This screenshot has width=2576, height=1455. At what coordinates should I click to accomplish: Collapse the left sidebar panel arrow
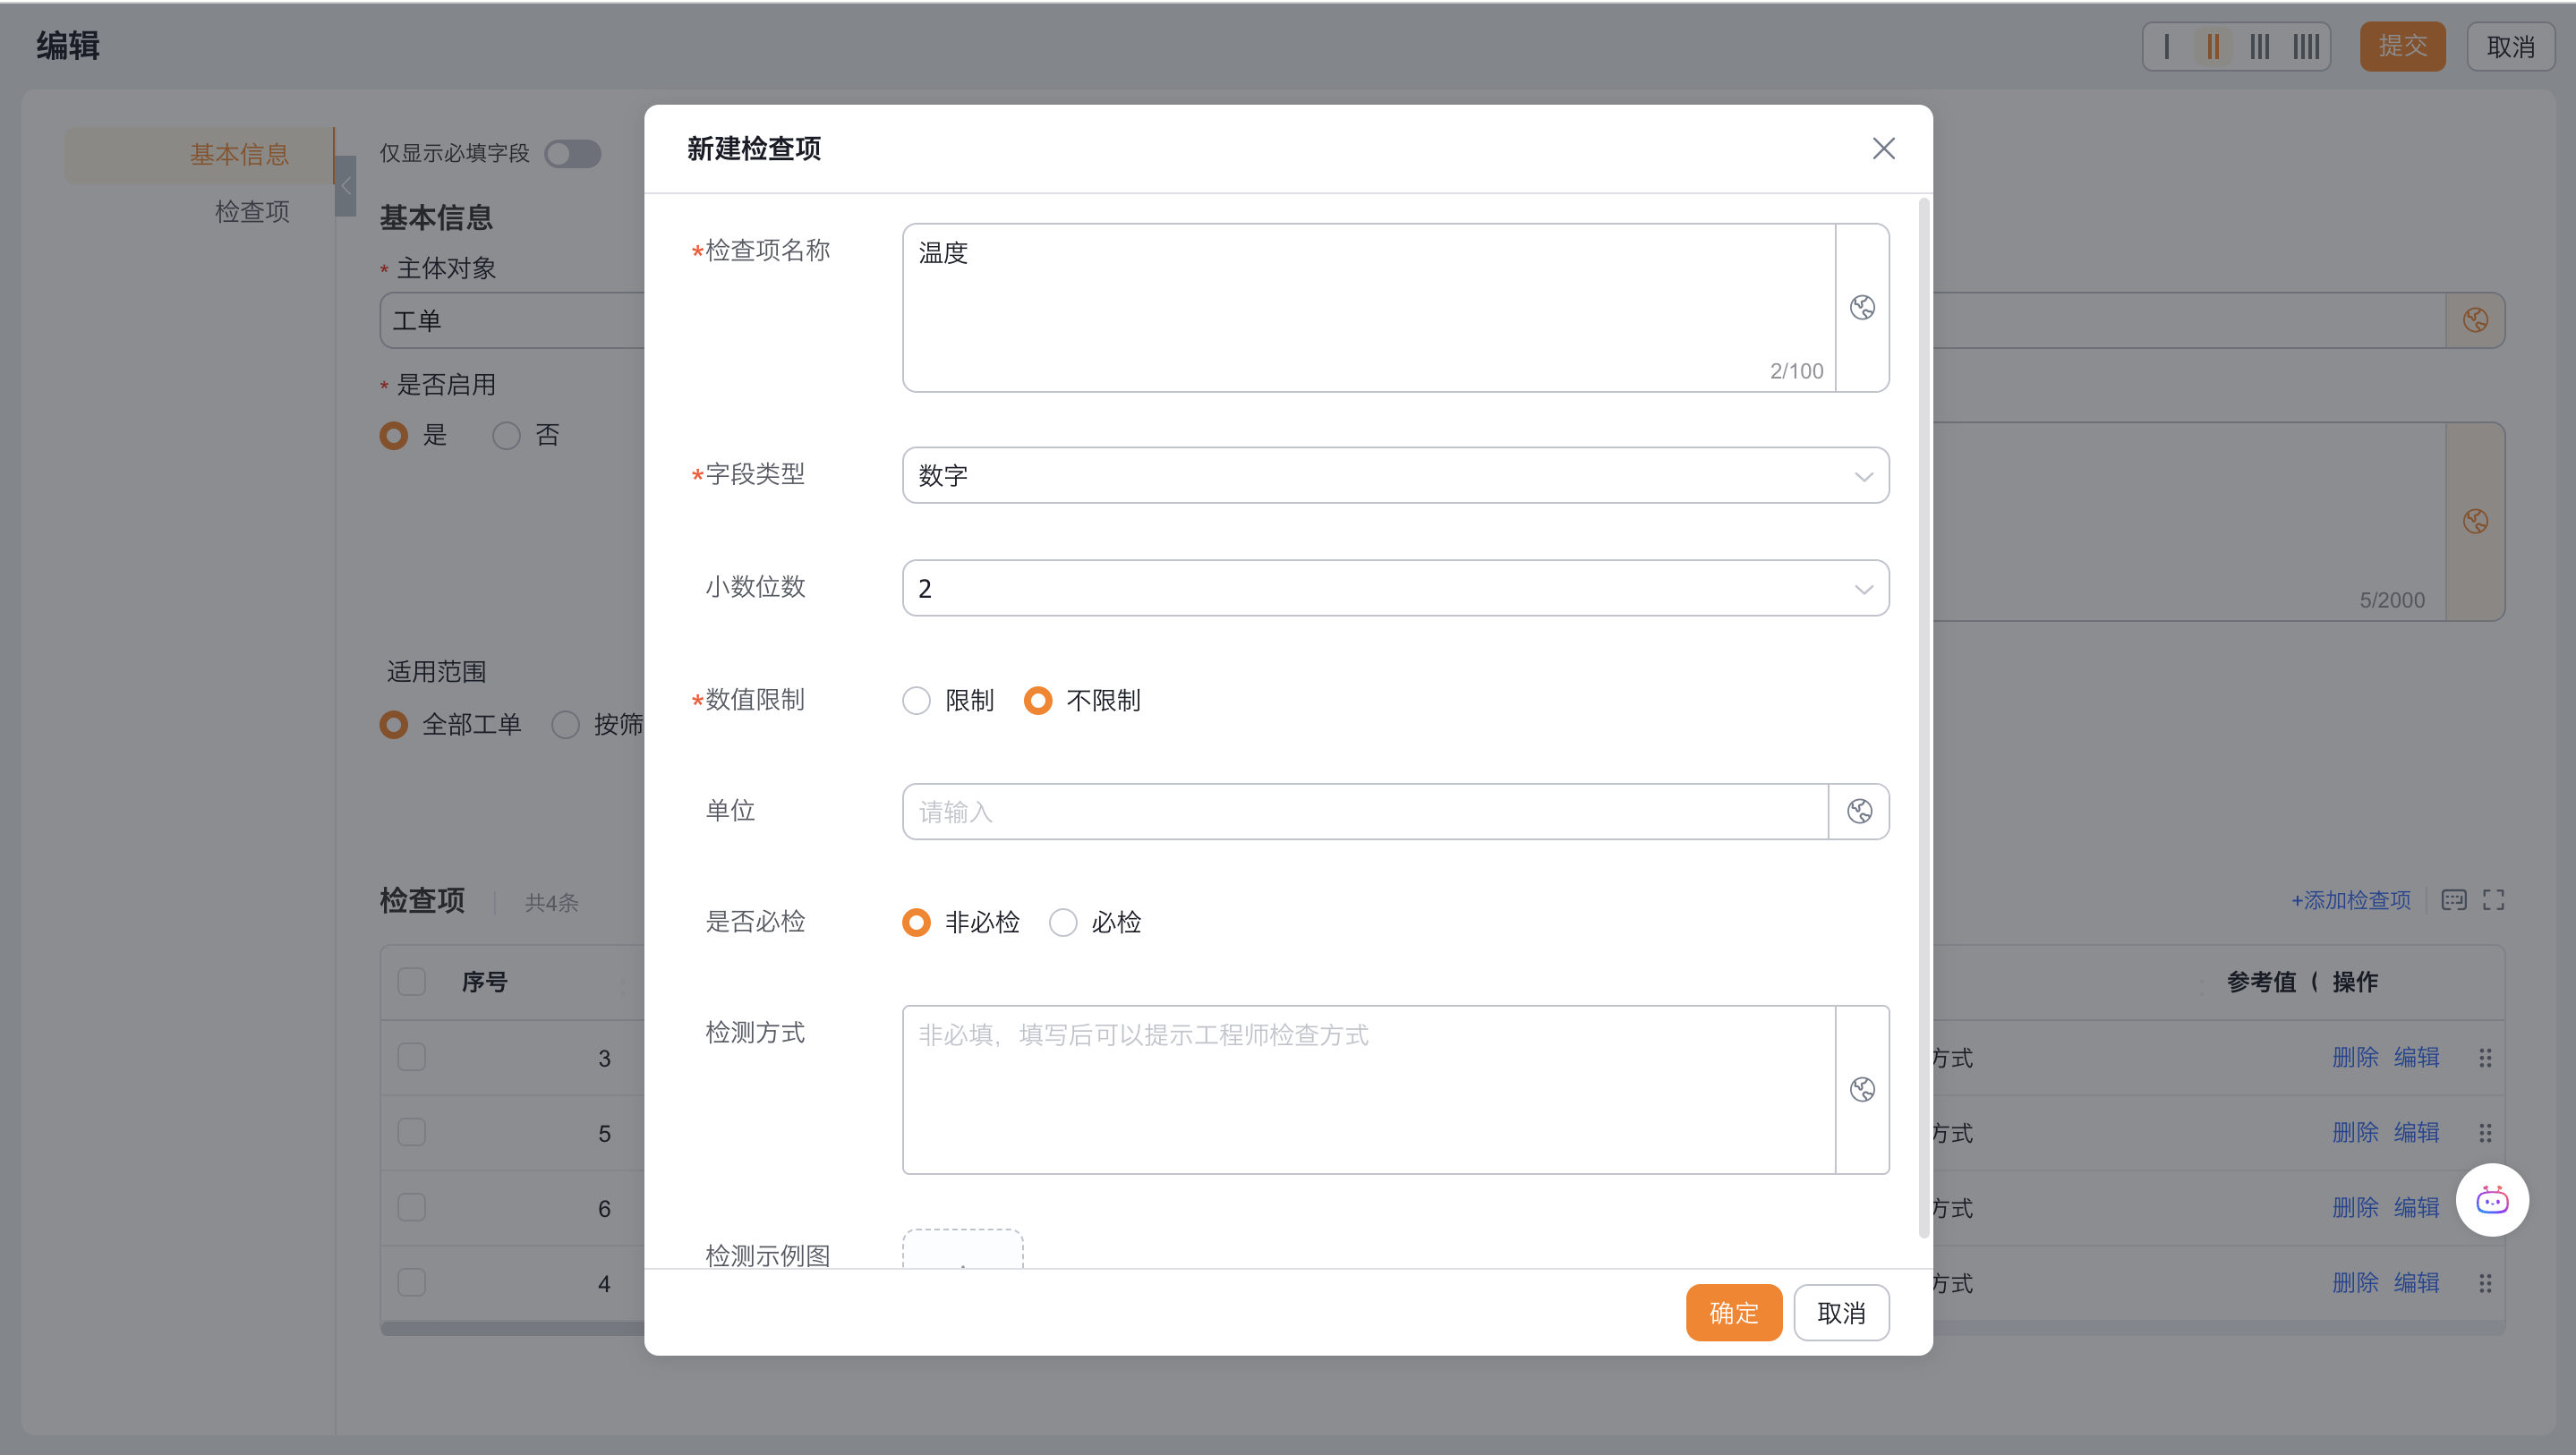click(346, 186)
